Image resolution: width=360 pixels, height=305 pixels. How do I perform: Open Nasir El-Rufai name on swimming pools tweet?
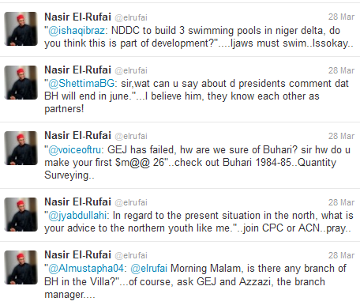pyautogui.click(x=77, y=17)
